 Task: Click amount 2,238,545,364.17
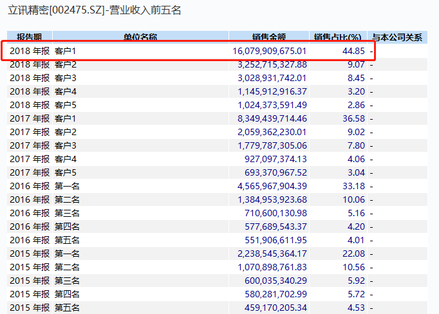272,254
